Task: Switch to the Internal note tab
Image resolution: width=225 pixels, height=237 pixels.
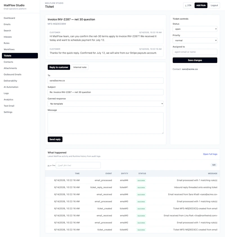Action: [x=80, y=67]
